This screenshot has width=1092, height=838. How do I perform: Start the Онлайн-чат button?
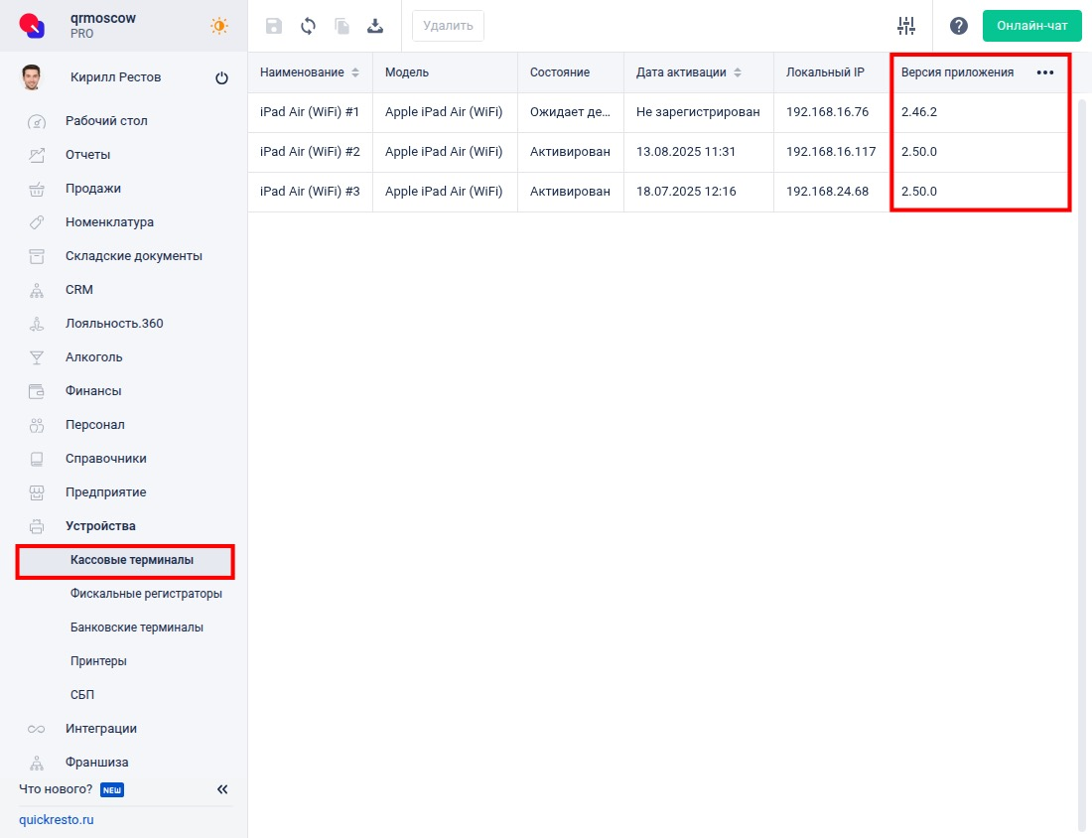pyautogui.click(x=1031, y=26)
